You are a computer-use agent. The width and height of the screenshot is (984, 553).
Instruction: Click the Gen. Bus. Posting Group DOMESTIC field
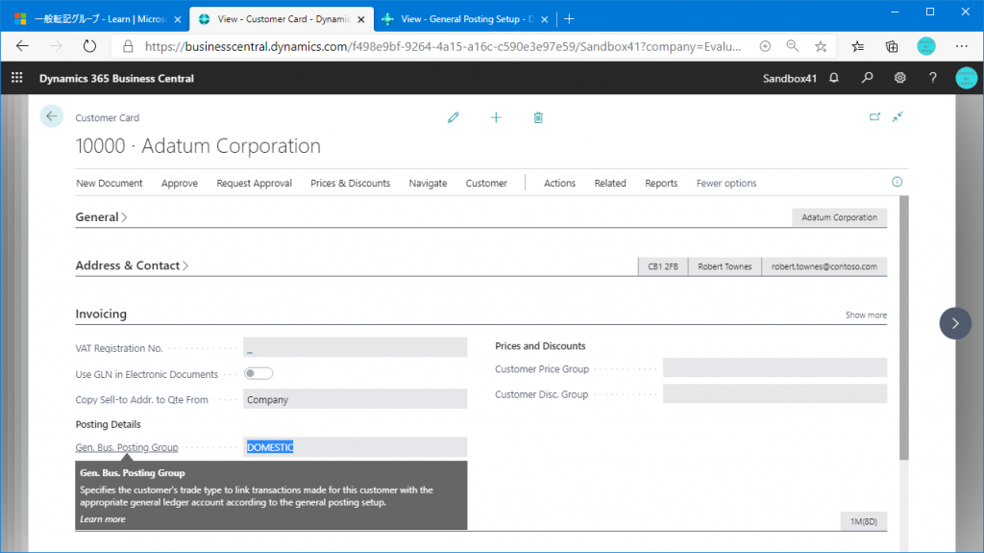(356, 447)
